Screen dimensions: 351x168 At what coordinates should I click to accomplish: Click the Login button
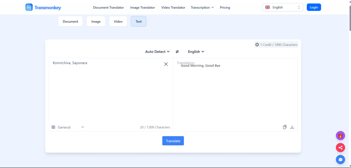314,8
